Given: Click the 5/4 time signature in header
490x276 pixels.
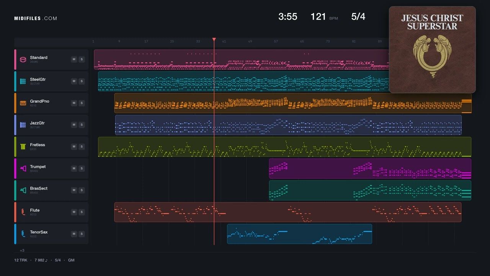Looking at the screenshot, I should point(358,16).
